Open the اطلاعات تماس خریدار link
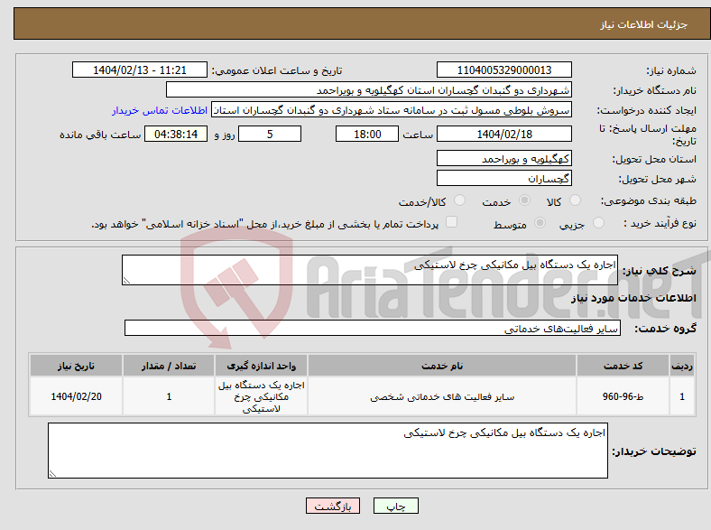The width and height of the screenshot is (711, 530). [x=160, y=110]
